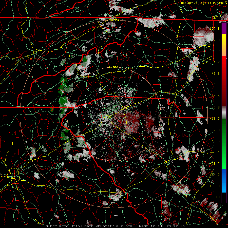Click the 45.6 velocity scale value

pos(216,73)
